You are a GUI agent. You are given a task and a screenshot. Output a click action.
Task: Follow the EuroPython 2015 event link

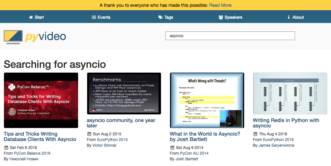point(112,140)
